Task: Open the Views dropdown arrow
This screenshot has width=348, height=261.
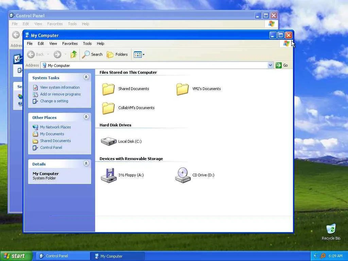Action: (144, 54)
